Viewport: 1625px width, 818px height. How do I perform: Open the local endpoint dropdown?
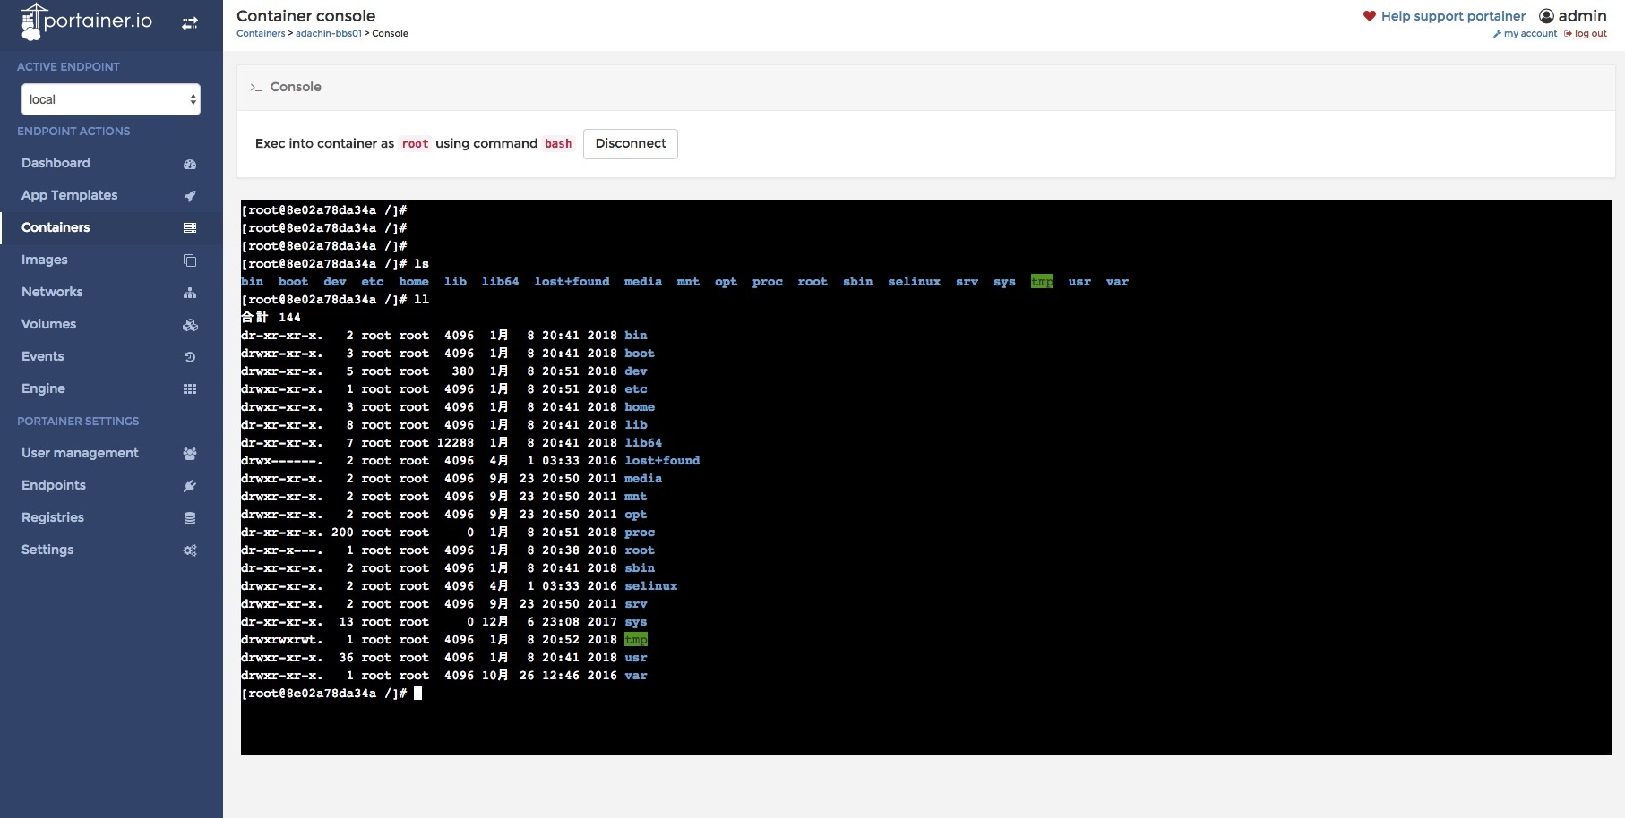click(x=110, y=99)
